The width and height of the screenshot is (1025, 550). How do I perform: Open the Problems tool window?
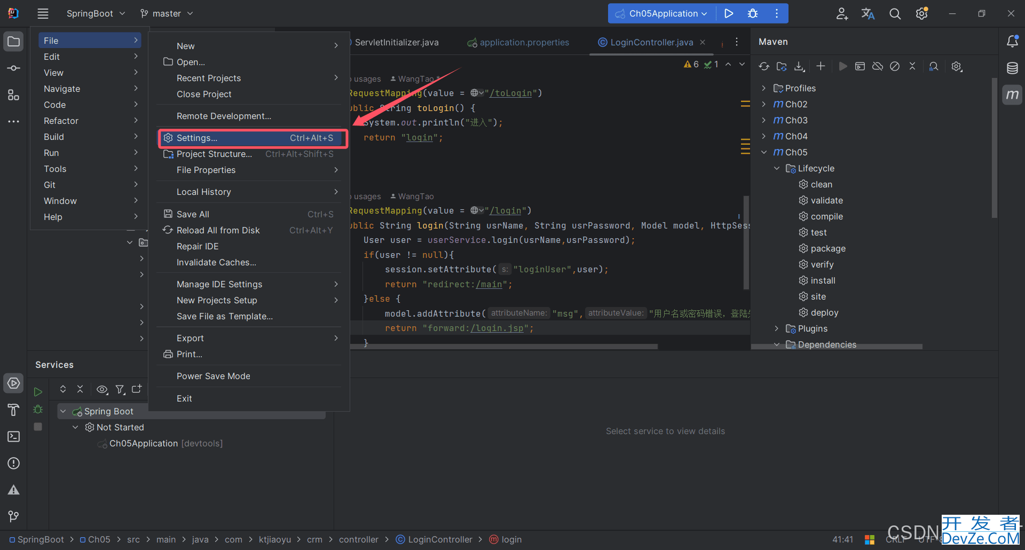pos(14,463)
